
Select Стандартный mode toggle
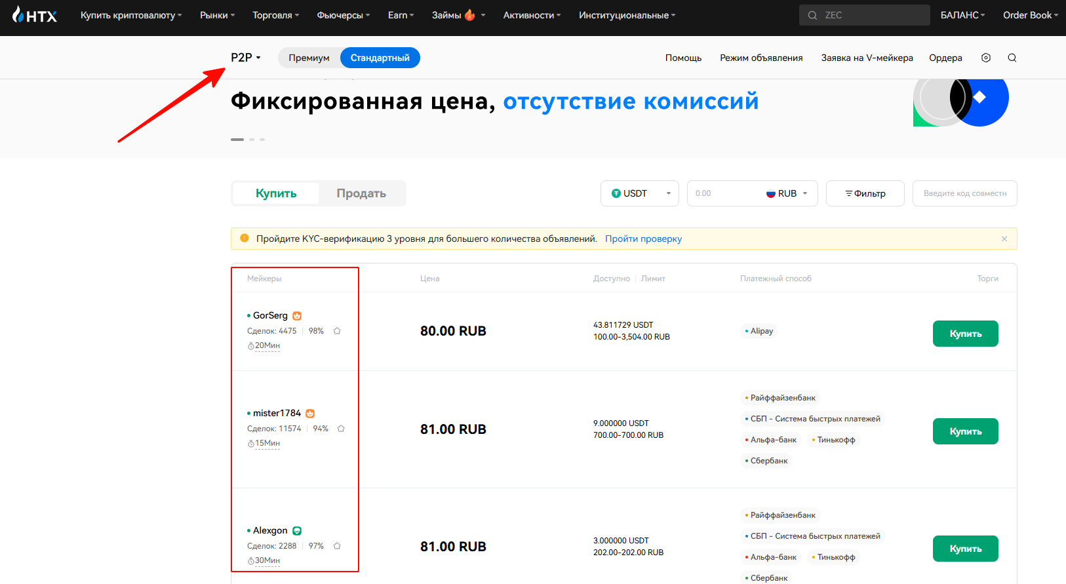[380, 58]
